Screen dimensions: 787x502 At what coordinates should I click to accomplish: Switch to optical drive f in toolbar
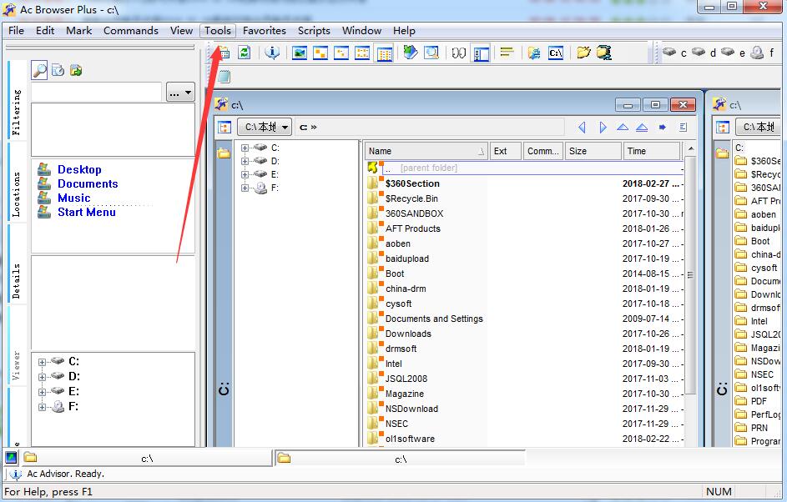[x=763, y=53]
